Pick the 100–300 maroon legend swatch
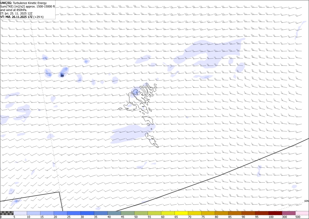The height and width of the screenshot is (219, 309). 275,213
